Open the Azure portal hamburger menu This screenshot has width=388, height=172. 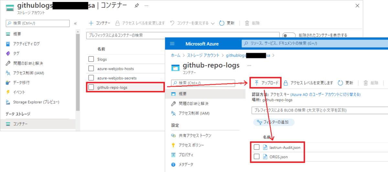(172, 43)
